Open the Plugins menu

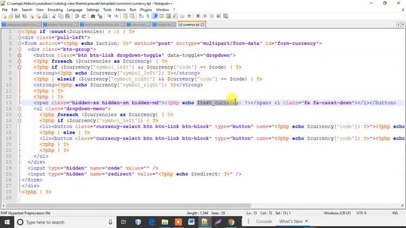coord(146,10)
